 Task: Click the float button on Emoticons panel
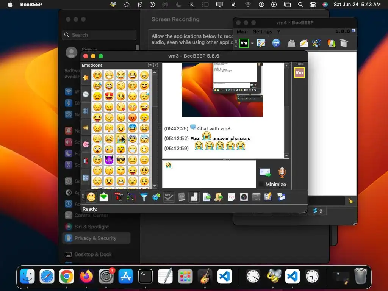150,65
